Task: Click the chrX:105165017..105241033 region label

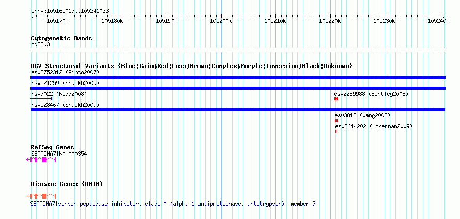Action: [70, 11]
